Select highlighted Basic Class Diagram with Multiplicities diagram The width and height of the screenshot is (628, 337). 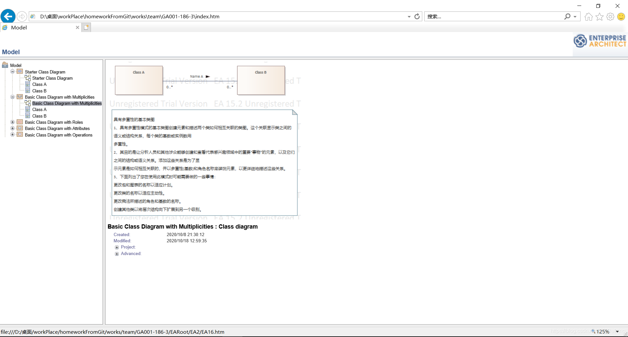pyautogui.click(x=67, y=103)
